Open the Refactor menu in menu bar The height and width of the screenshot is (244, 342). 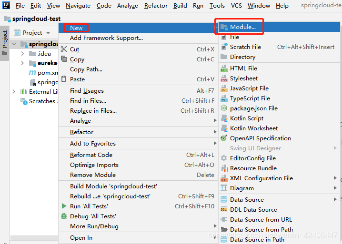(156, 6)
